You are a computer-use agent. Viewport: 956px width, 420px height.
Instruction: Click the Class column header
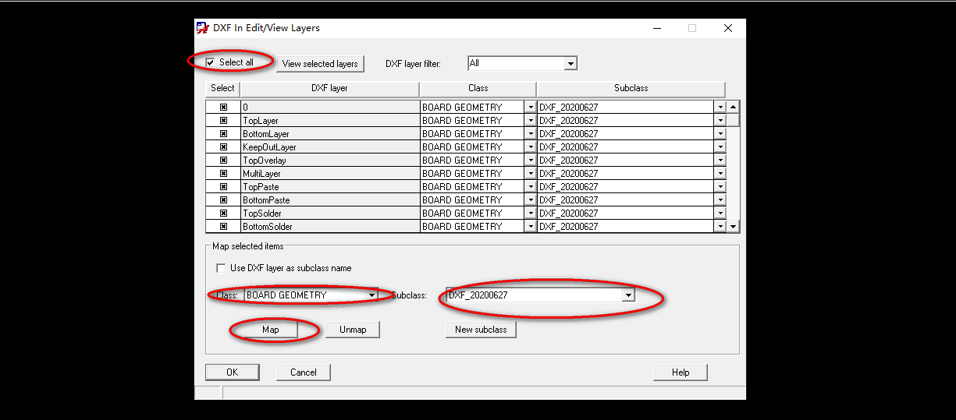[478, 89]
